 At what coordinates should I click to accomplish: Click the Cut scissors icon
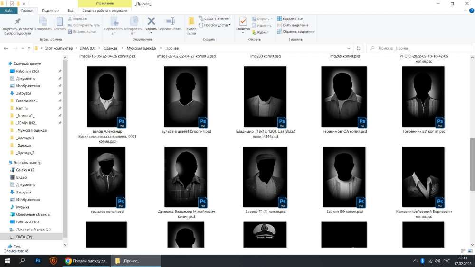tap(70, 19)
